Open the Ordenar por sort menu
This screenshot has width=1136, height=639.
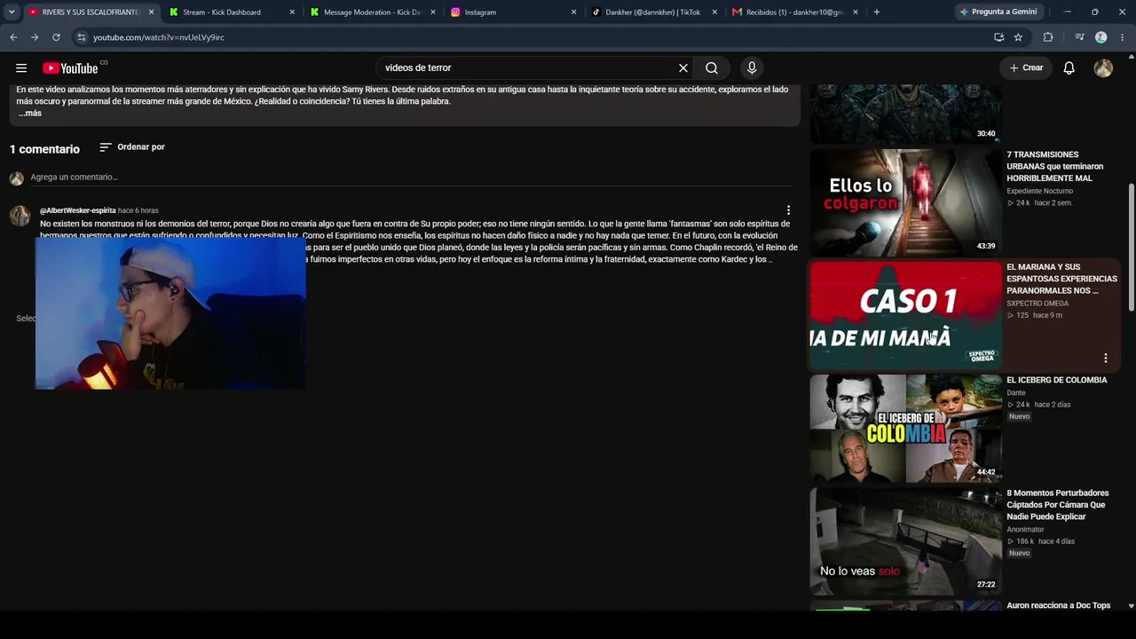(132, 147)
